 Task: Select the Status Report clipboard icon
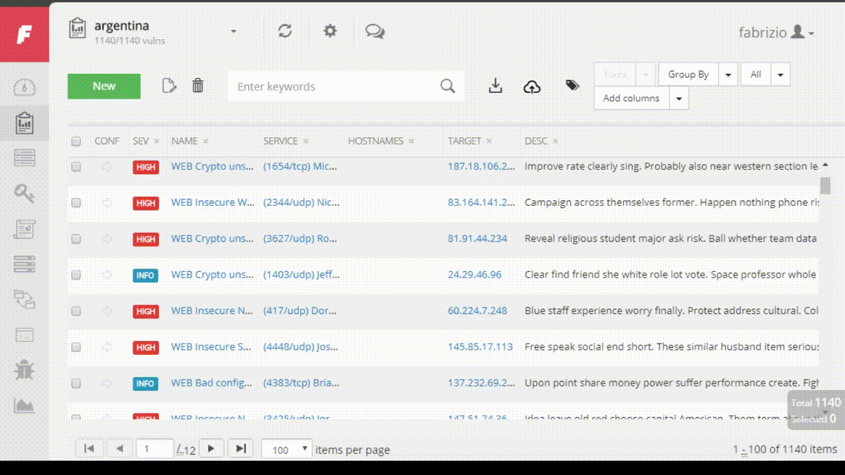pos(24,122)
